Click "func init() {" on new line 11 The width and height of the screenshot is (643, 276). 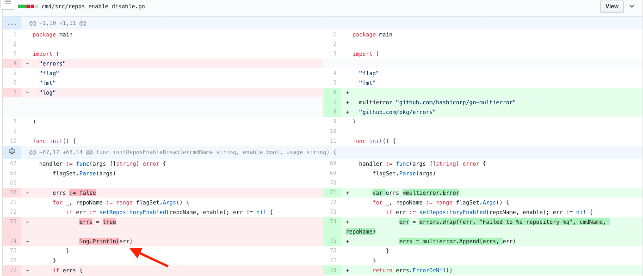(x=374, y=141)
